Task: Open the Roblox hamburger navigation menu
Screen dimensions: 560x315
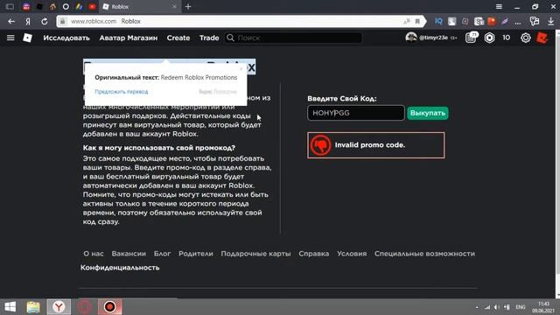Action: tap(10, 38)
